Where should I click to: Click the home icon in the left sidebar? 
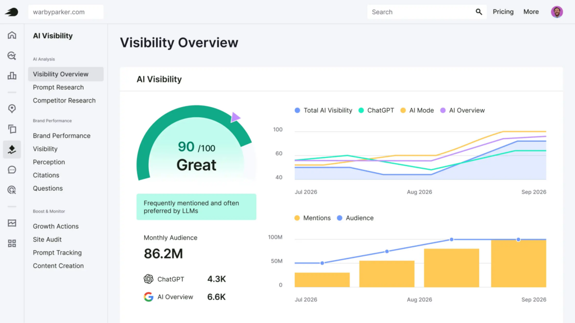click(12, 35)
